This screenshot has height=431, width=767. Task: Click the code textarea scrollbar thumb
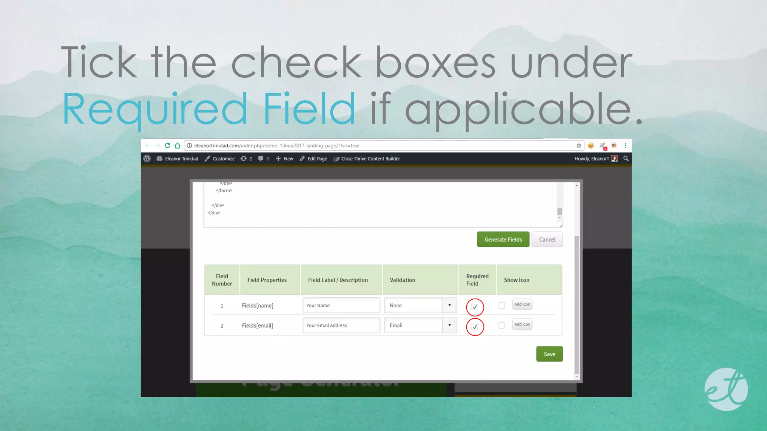coord(560,211)
